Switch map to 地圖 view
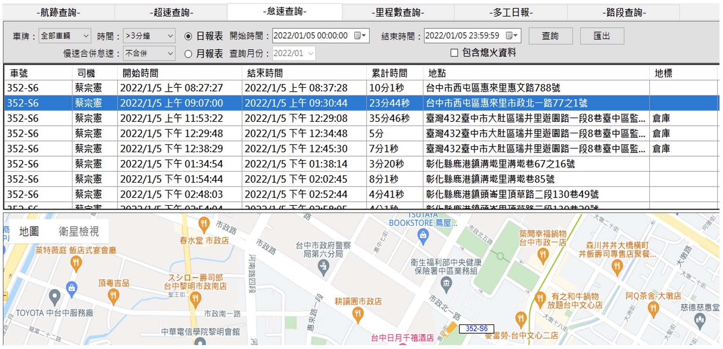The height and width of the screenshot is (349, 723). tap(29, 232)
